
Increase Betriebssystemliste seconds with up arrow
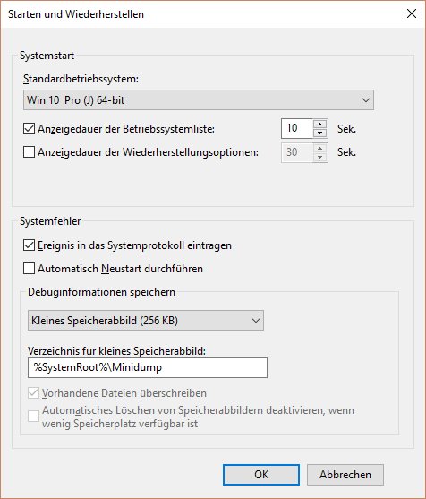pos(320,125)
